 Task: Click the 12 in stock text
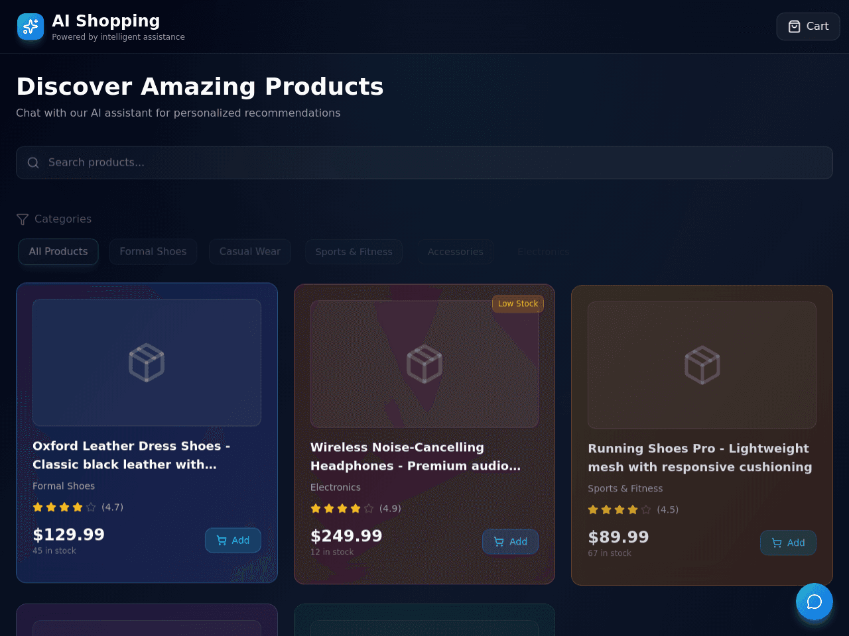[332, 553]
